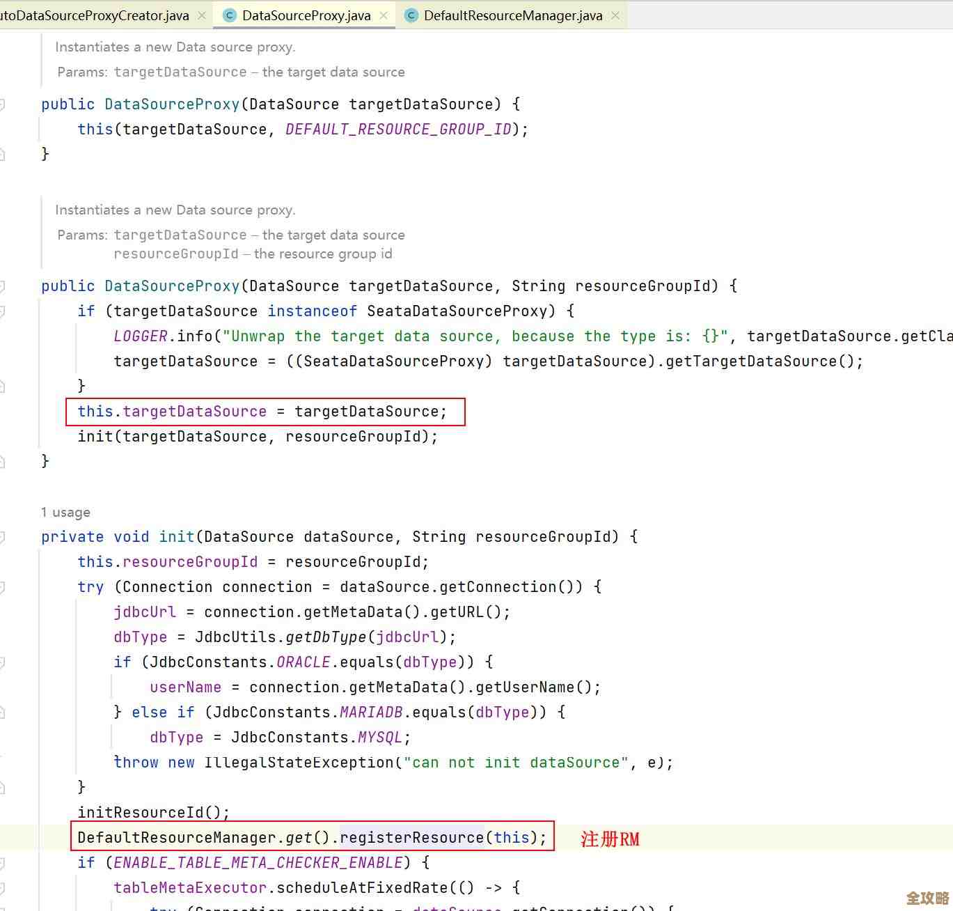Close the leftmost ProxyCreator.java tab
The height and width of the screenshot is (911, 953).
(x=202, y=15)
